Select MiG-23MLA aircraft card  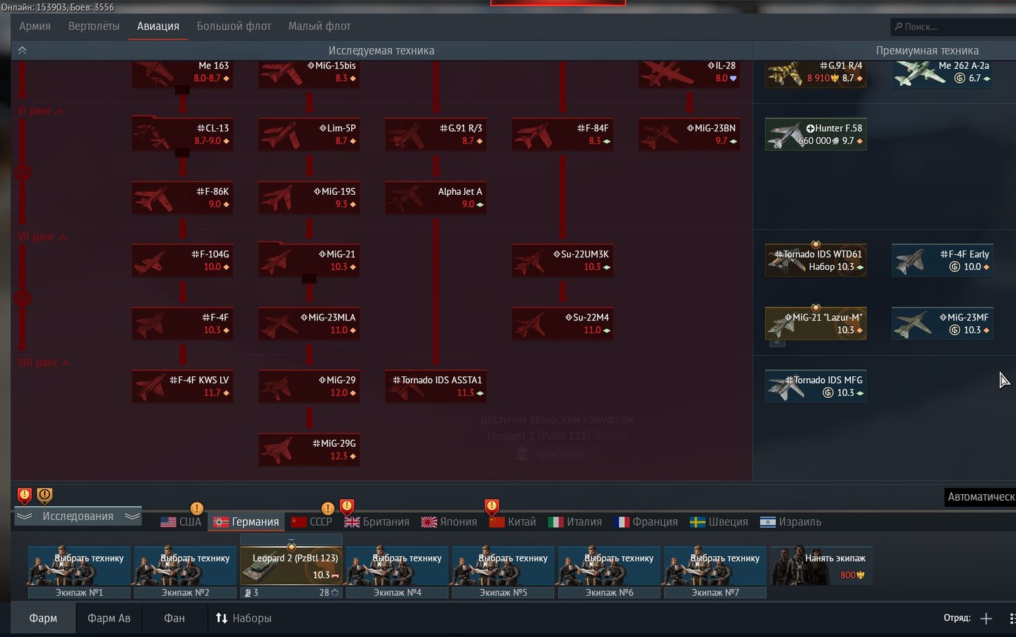pos(309,324)
